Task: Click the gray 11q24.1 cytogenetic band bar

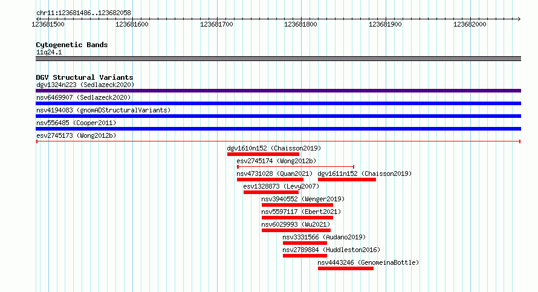Action: [x=278, y=59]
